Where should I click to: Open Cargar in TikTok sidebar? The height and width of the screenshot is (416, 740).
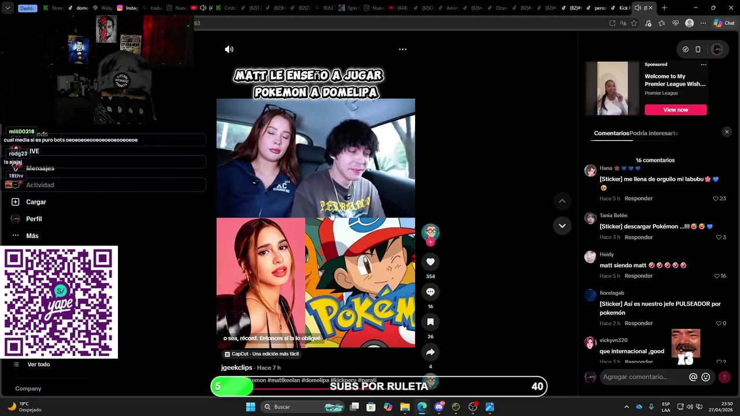coord(36,202)
